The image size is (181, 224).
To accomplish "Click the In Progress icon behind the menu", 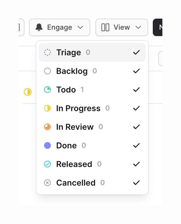I will 27,92.
